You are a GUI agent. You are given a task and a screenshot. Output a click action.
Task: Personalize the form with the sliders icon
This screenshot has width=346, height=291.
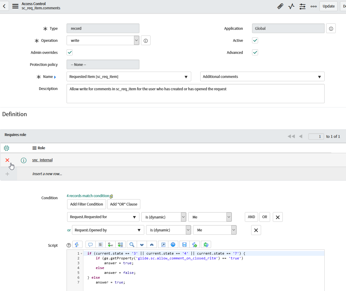302,6
